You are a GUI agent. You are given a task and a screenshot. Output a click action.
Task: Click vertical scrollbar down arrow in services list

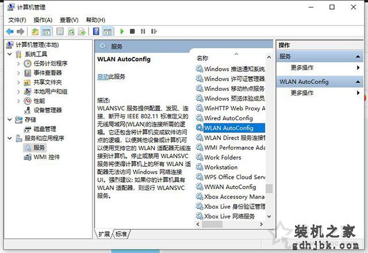point(269,216)
